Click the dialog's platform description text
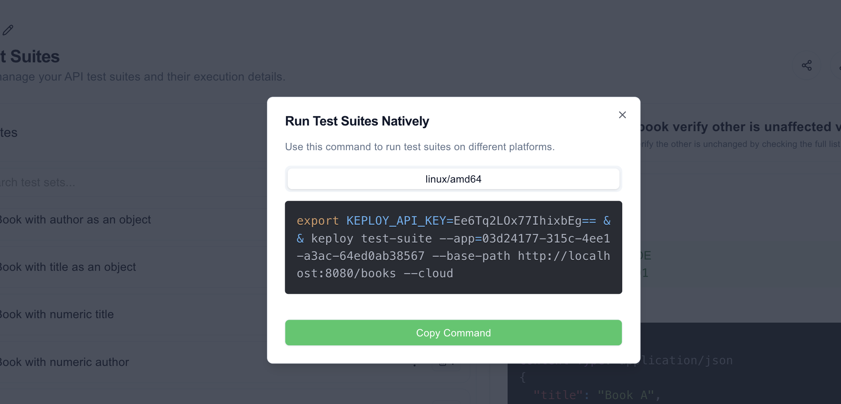This screenshot has height=404, width=841. pyautogui.click(x=419, y=147)
